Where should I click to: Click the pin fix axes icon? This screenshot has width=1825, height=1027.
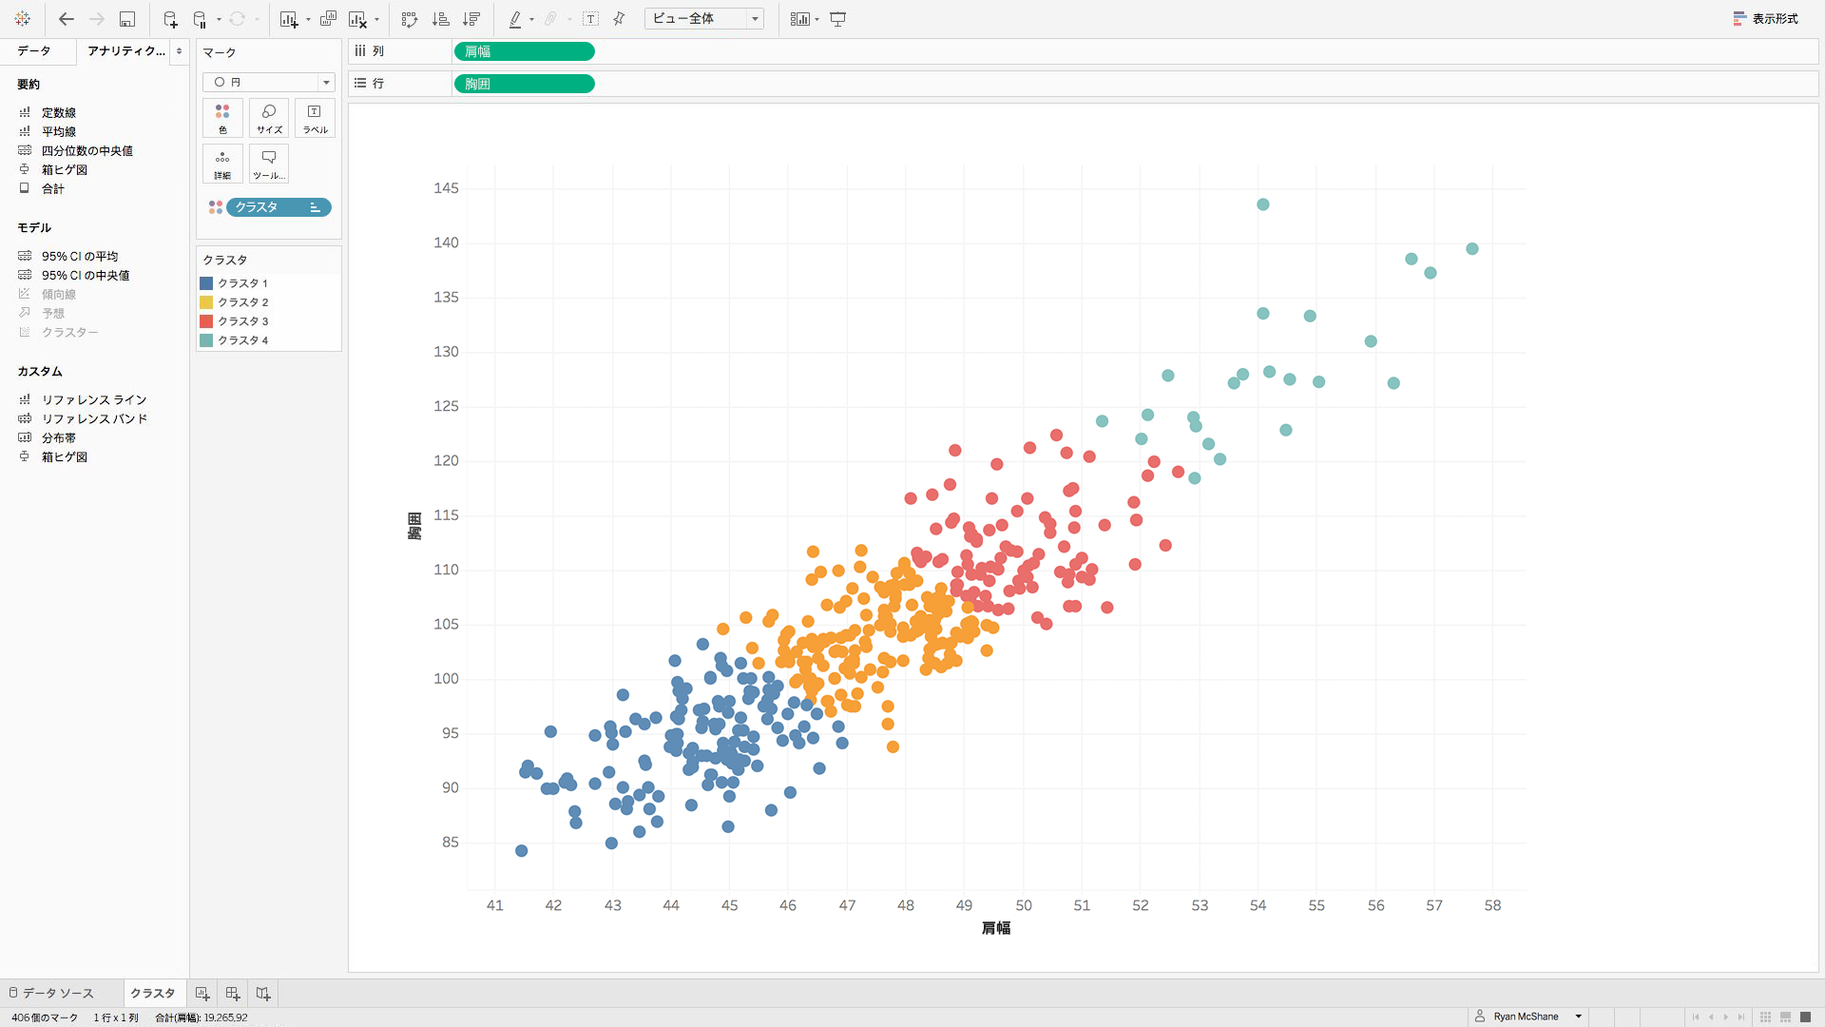click(x=619, y=19)
